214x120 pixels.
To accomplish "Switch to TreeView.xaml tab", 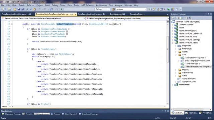I will [x=117, y=14].
